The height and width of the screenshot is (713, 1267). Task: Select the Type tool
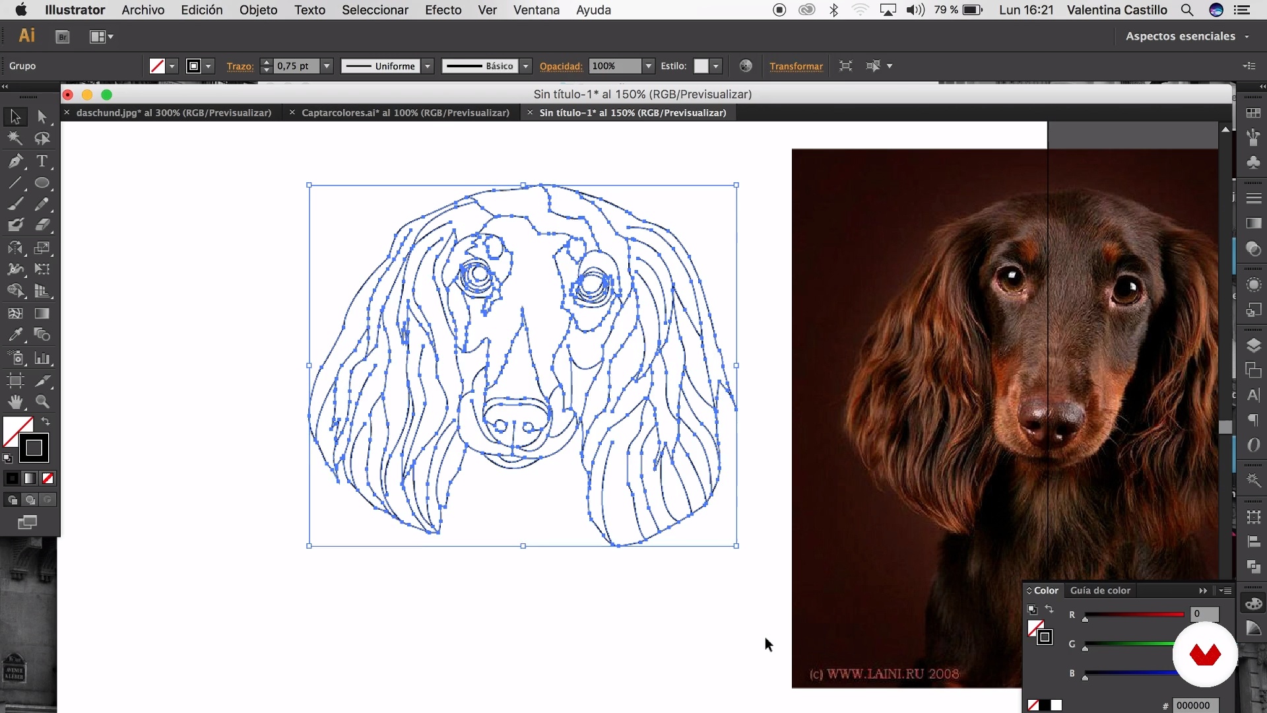click(42, 161)
